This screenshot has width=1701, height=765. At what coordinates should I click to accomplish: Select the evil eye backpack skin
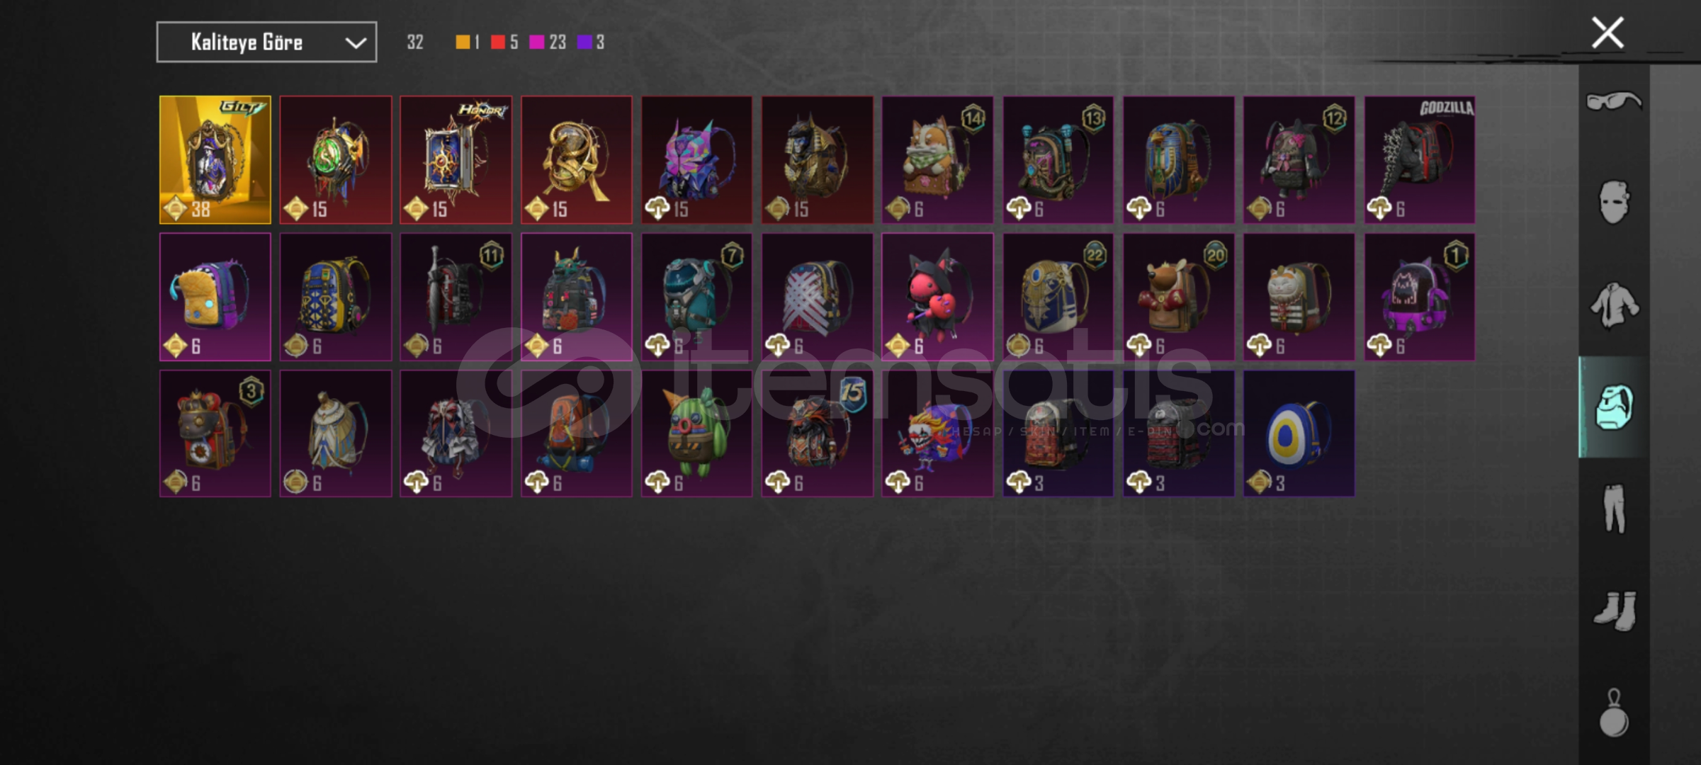click(1299, 433)
